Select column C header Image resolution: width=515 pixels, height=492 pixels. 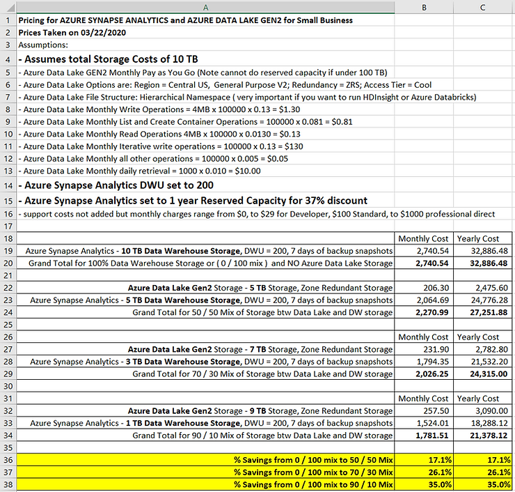click(482, 7)
